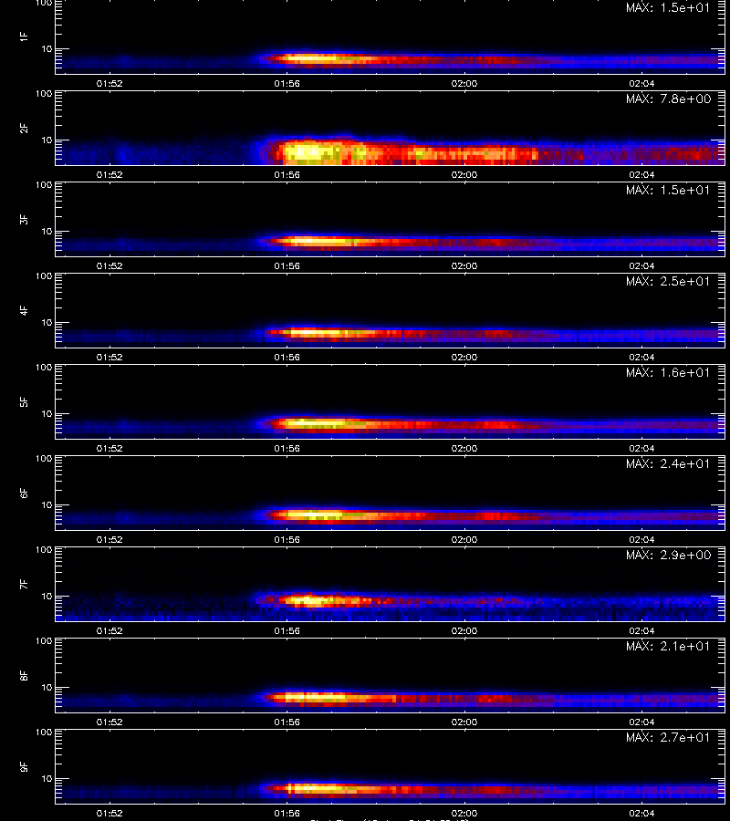Click the 10 y-axis label of panel 1F

(47, 48)
